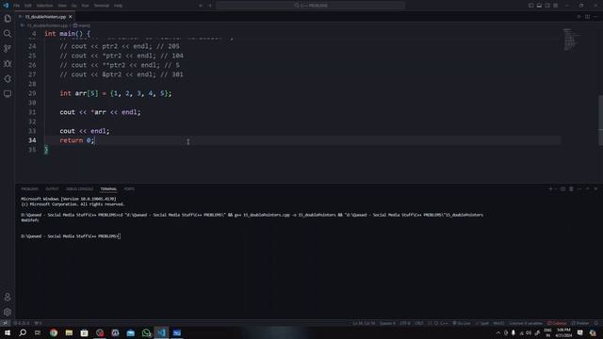Viewport: 603px width, 339px height.
Task: Open the Terminal menu
Action: point(102,6)
